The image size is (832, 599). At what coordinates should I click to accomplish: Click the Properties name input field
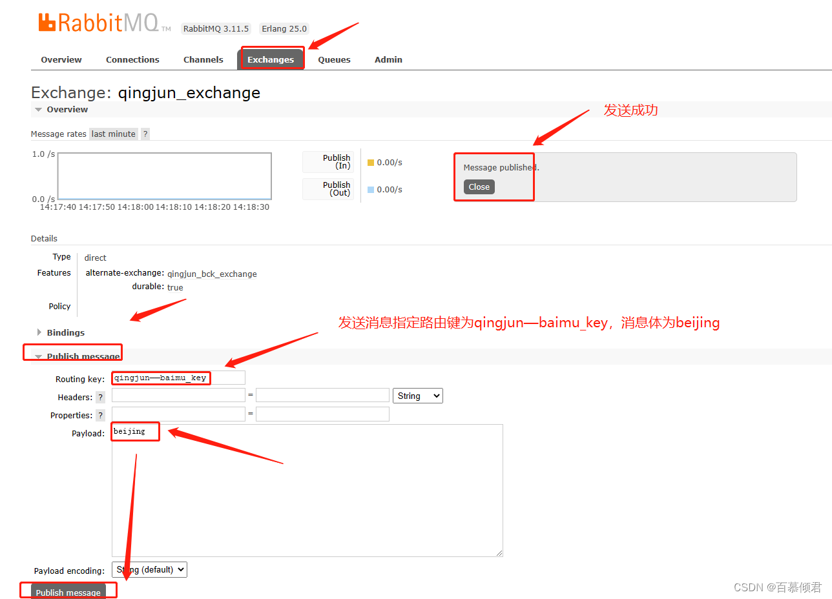pyautogui.click(x=178, y=414)
